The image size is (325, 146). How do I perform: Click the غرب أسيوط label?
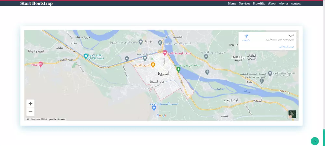pos(157,82)
